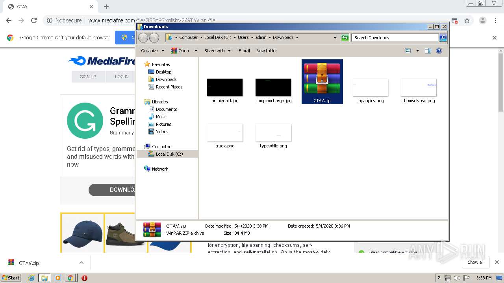Toggle the preview pane icon
This screenshot has height=283, width=504.
coord(428,51)
